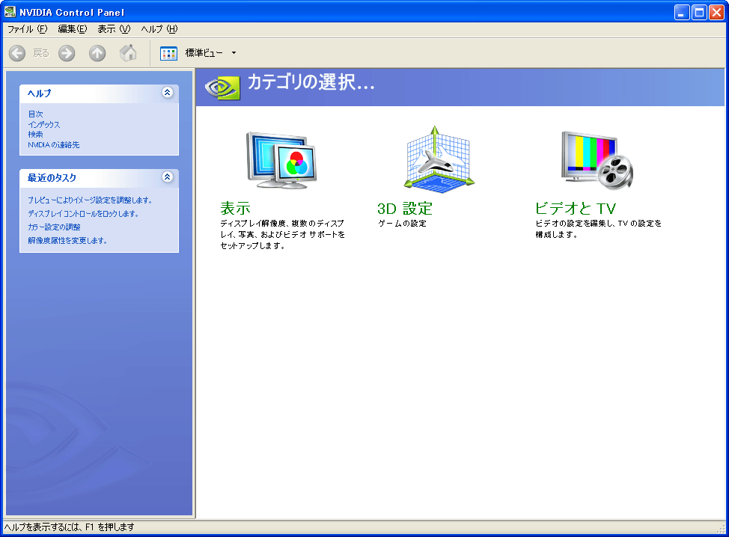Click the NVIDIA eye logo in header
This screenshot has height=537, width=729.
(x=223, y=87)
